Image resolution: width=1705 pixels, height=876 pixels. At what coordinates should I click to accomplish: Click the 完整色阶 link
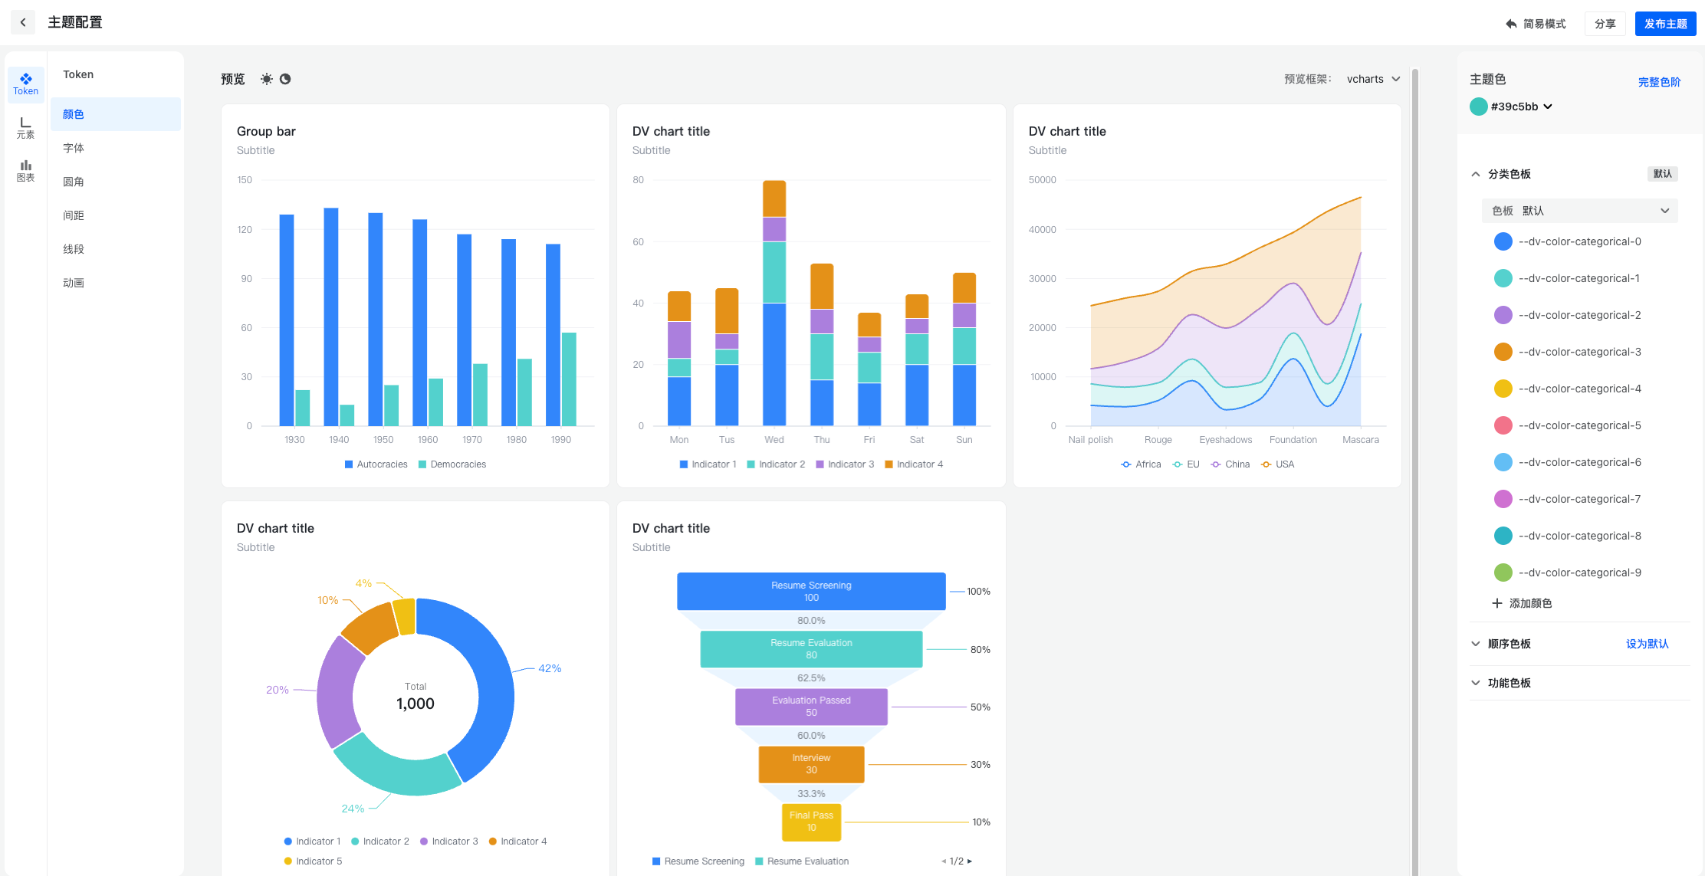coord(1659,82)
